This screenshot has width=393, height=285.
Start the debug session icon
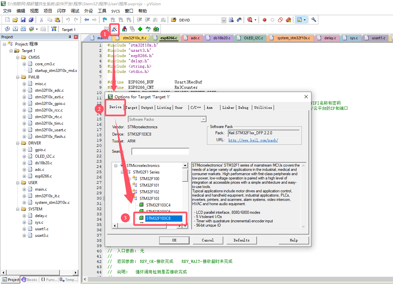[250, 20]
